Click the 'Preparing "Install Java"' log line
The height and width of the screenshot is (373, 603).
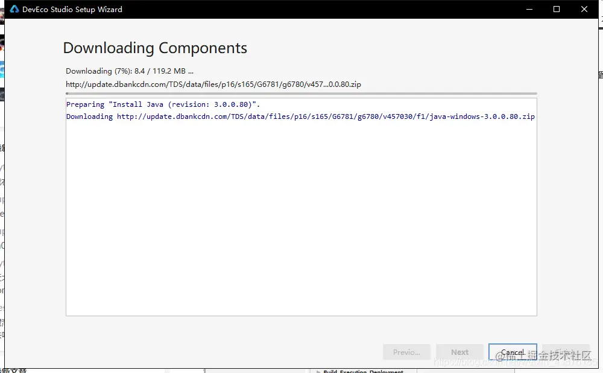(163, 104)
